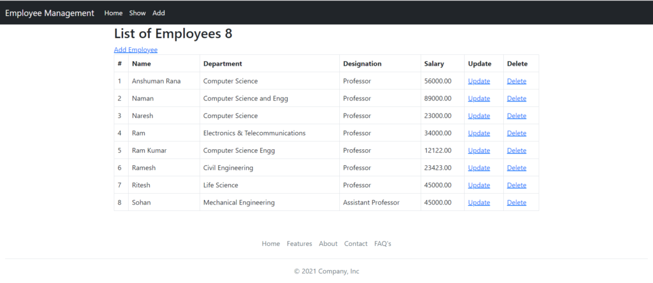This screenshot has width=653, height=283.
Task: Click the salary value 89000.00
Action: (438, 99)
